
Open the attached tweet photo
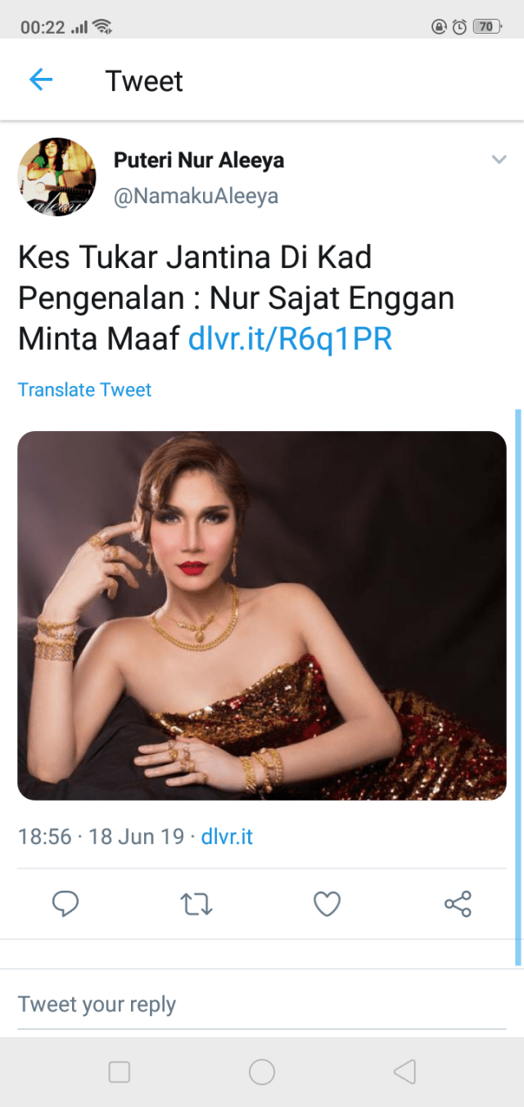pyautogui.click(x=262, y=615)
